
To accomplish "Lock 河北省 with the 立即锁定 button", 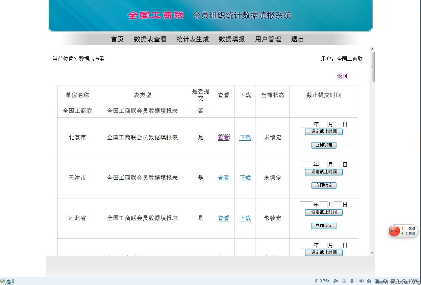I will point(324,226).
